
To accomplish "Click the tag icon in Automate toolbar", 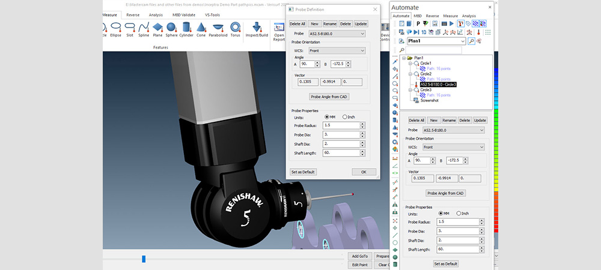I will click(x=468, y=24).
